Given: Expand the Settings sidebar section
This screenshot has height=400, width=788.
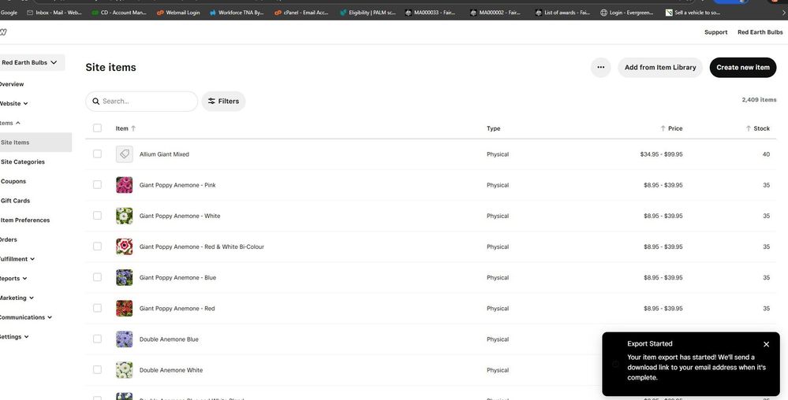Looking at the screenshot, I should [x=14, y=337].
